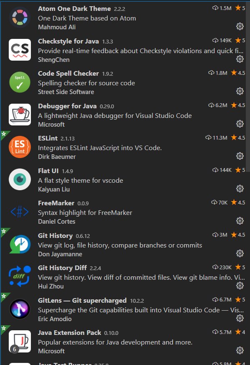Image resolution: width=250 pixels, height=365 pixels.
Task: Select the Code Spell Checker title
Action: [68, 73]
